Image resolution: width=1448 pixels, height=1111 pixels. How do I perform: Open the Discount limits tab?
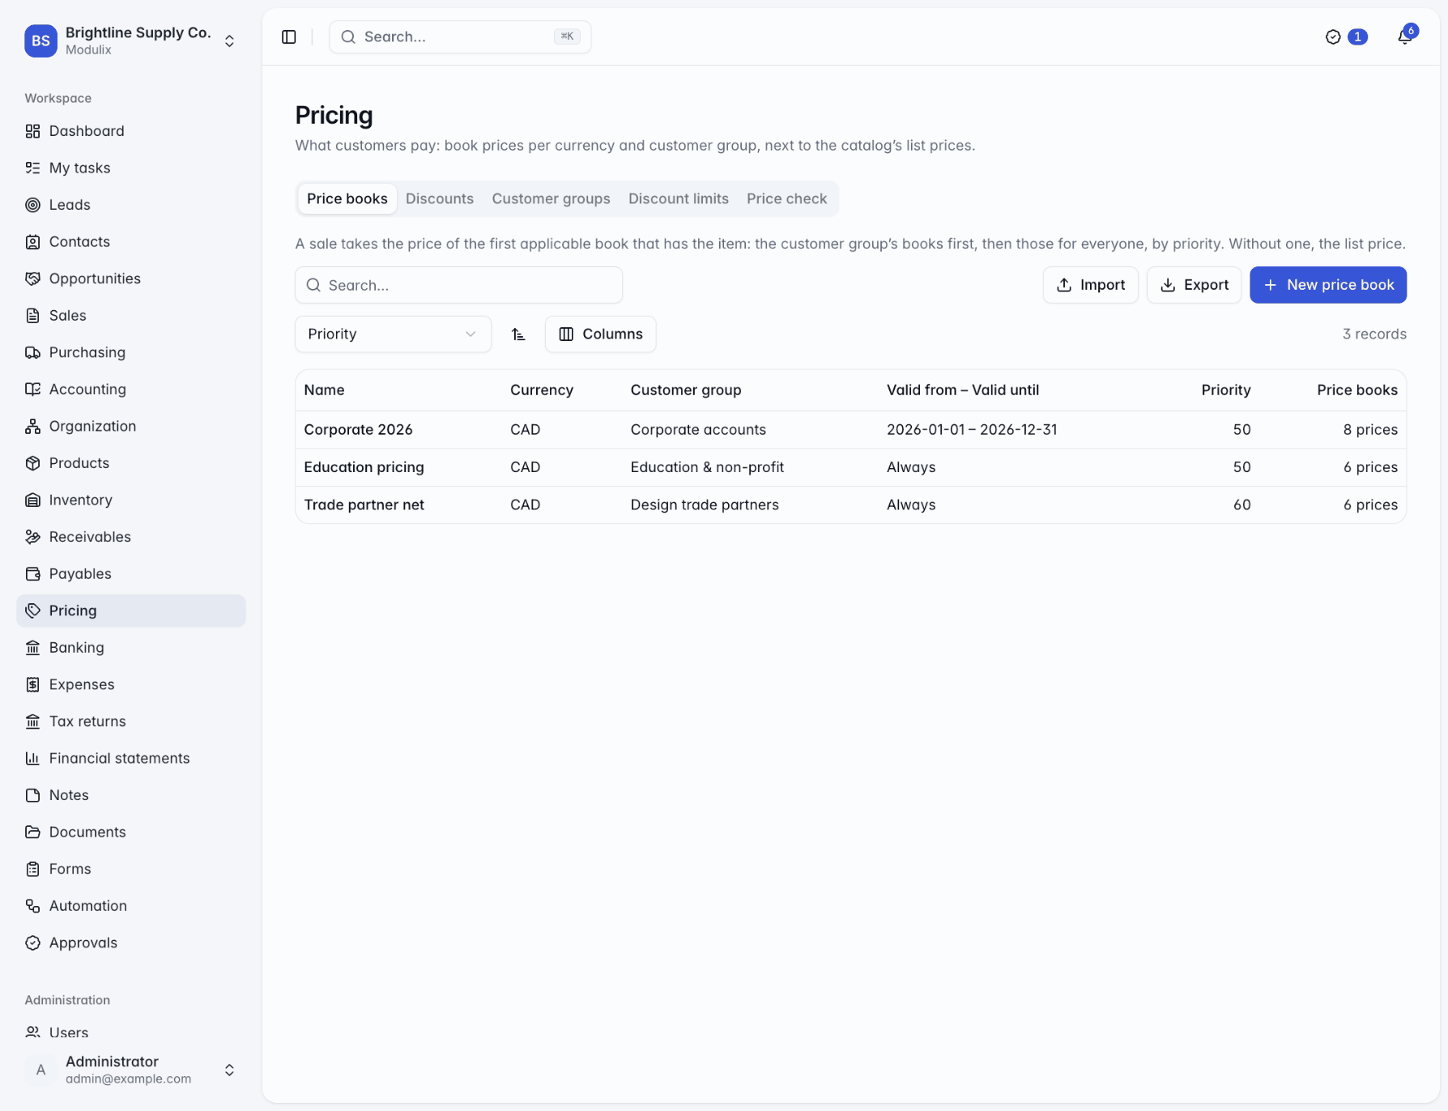coord(679,199)
